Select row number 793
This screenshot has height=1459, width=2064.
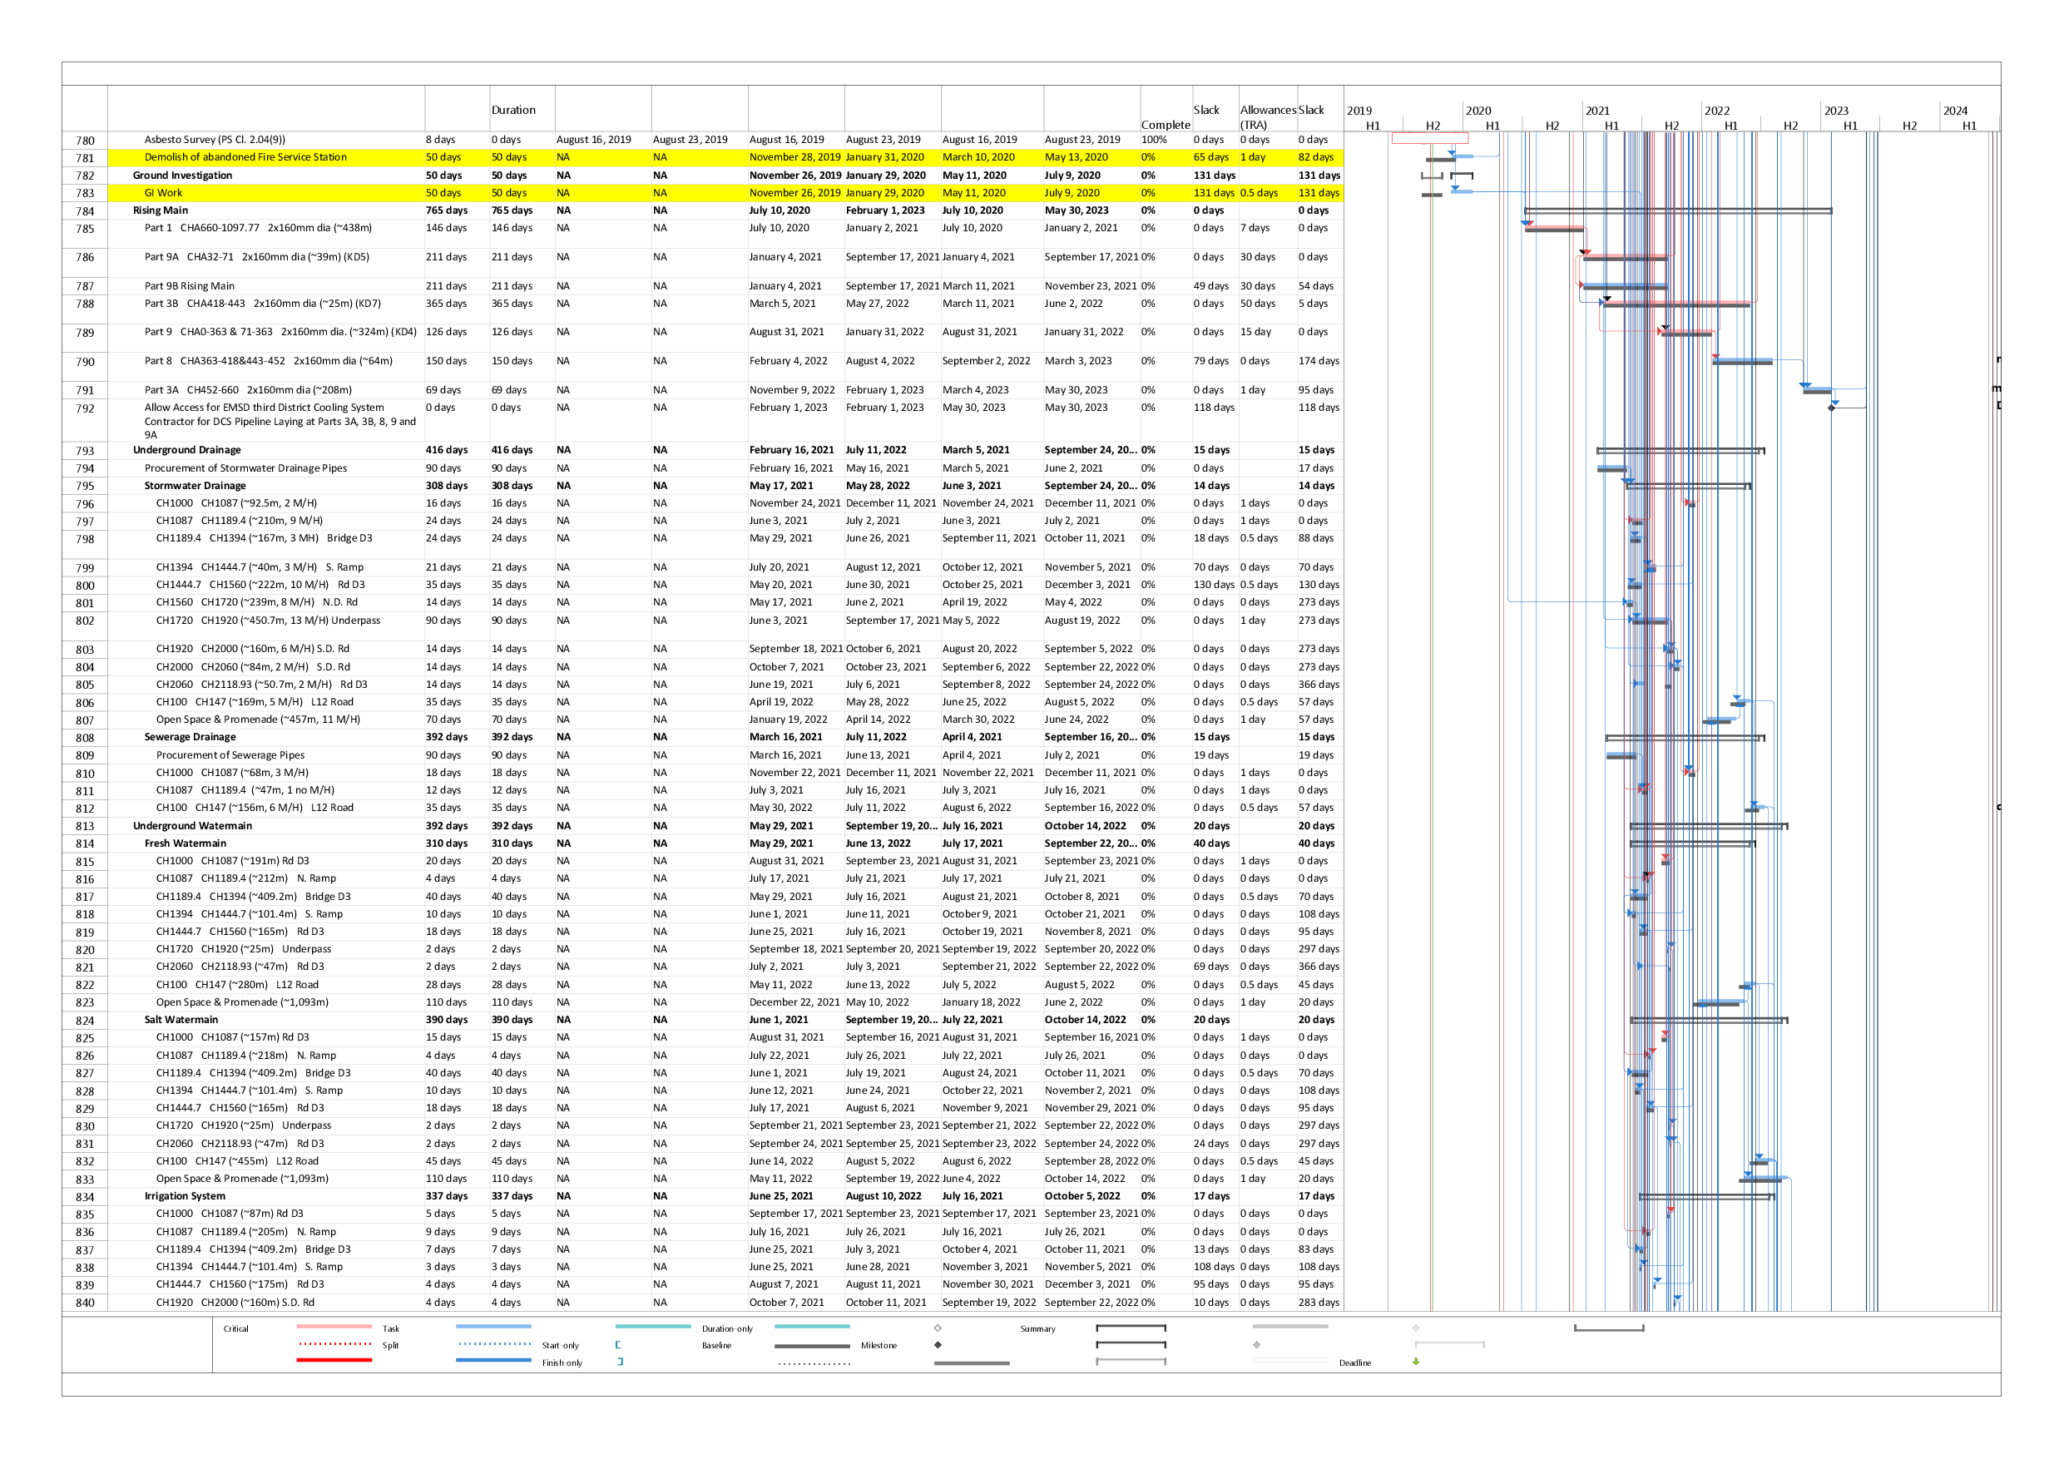[x=86, y=452]
